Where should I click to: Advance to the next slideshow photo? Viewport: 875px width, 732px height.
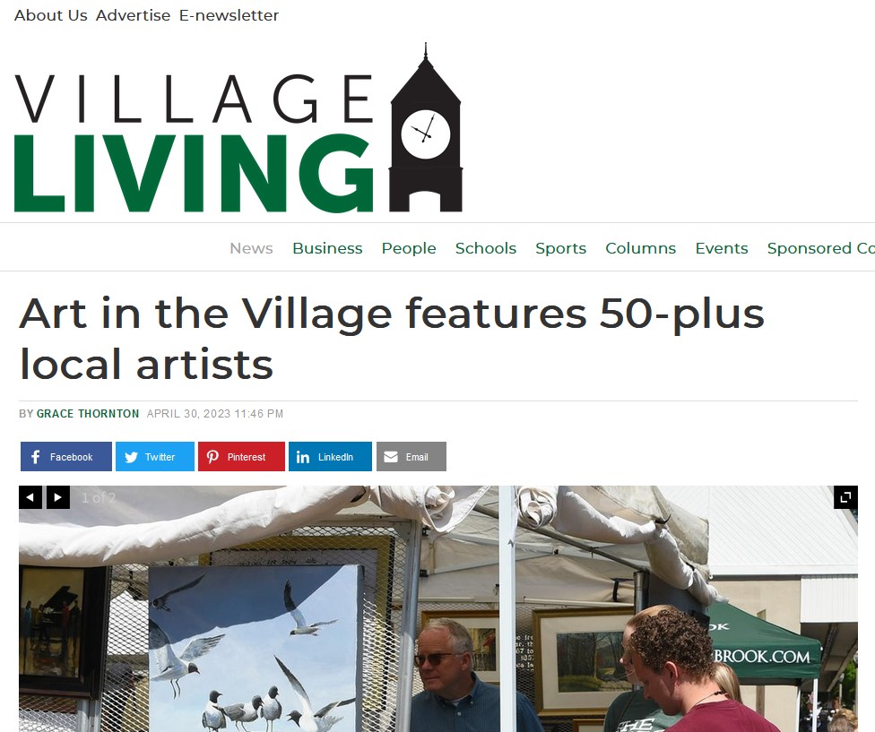click(58, 497)
